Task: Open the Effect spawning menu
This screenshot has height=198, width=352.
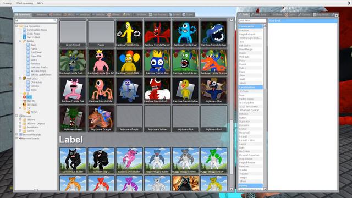Action: (x=24, y=3)
